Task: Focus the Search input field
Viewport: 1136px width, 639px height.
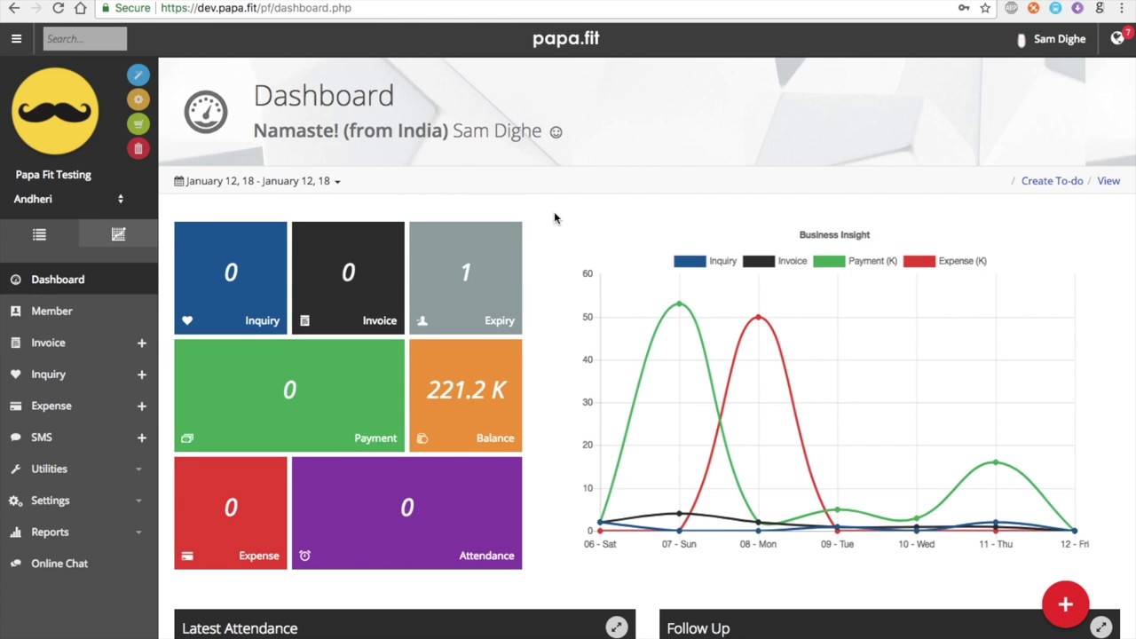Action: click(x=85, y=38)
